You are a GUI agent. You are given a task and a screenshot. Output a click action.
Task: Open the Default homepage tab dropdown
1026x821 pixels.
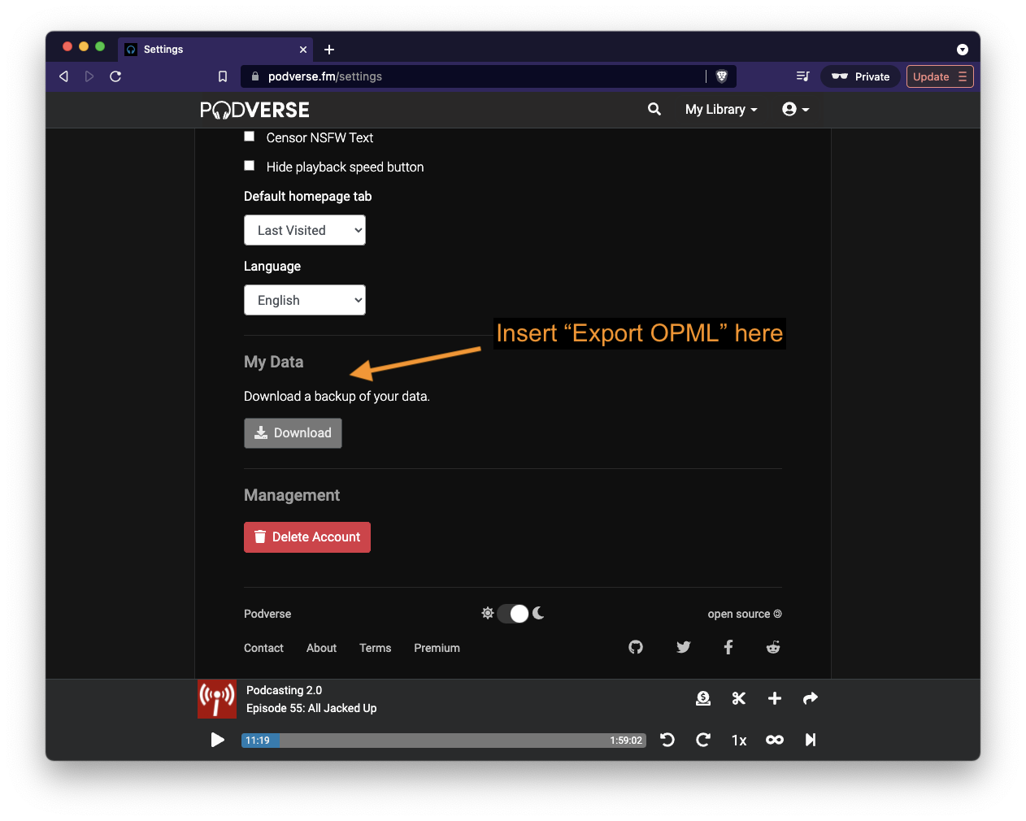point(304,230)
